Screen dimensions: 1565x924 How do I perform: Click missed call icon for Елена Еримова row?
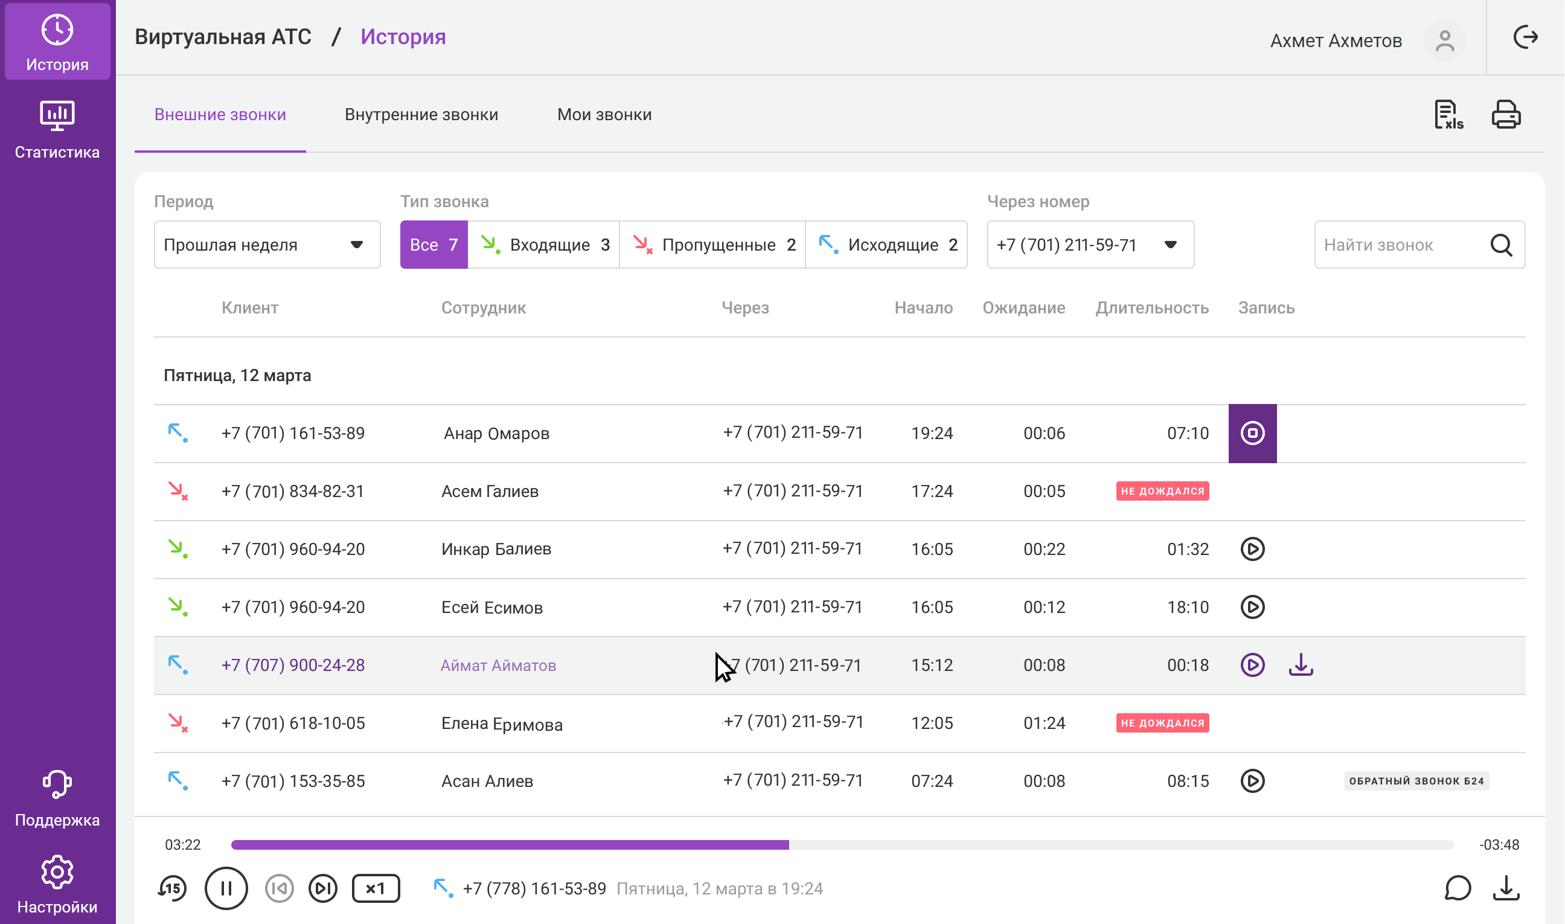(178, 722)
